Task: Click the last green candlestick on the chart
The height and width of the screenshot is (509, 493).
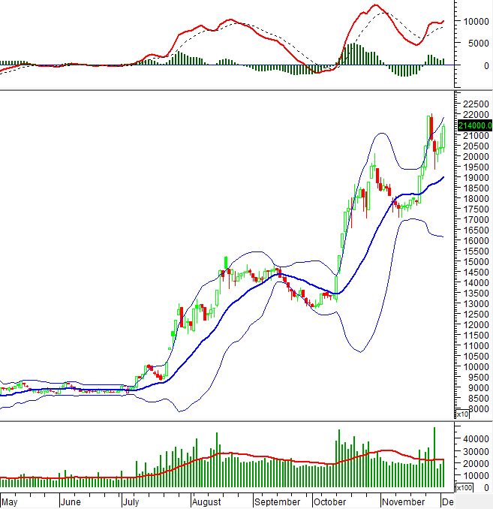Action: [443, 137]
